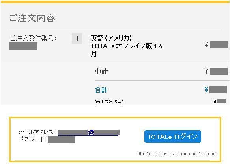This screenshot has height=164, width=230.
Task: Click the TOTALe オンライン版 1ヶ月 product text
Action: click(x=127, y=50)
